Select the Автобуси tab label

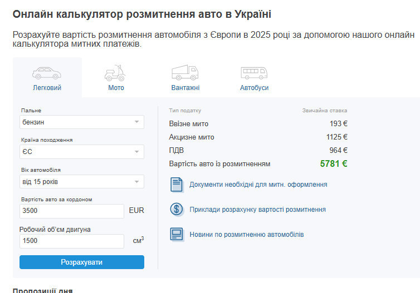(x=254, y=88)
